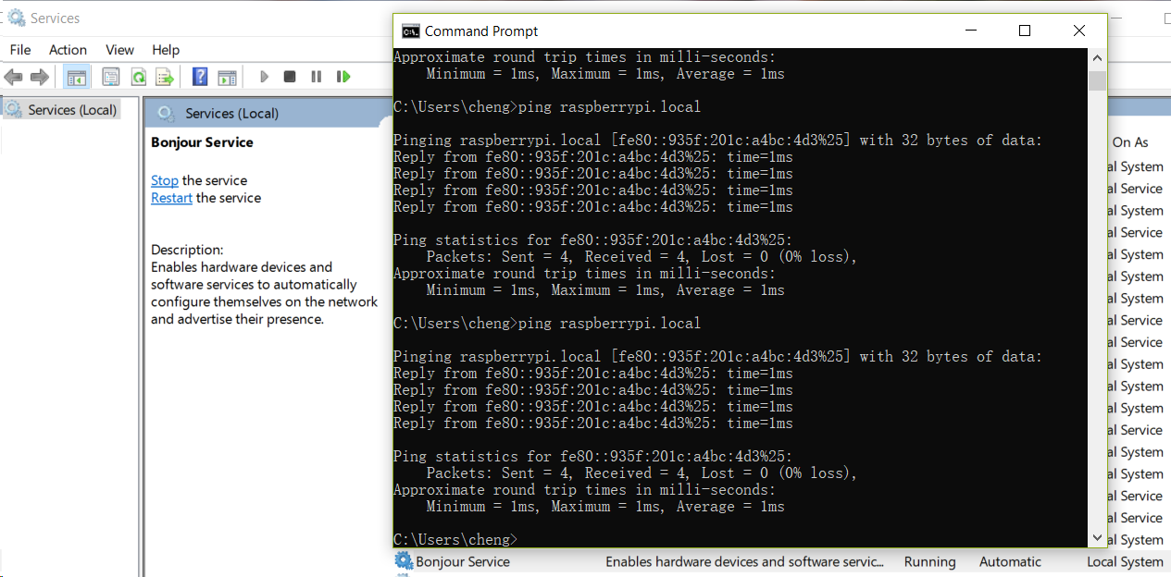Open the Help menu in Services
This screenshot has height=577, width=1171.
[x=166, y=50]
